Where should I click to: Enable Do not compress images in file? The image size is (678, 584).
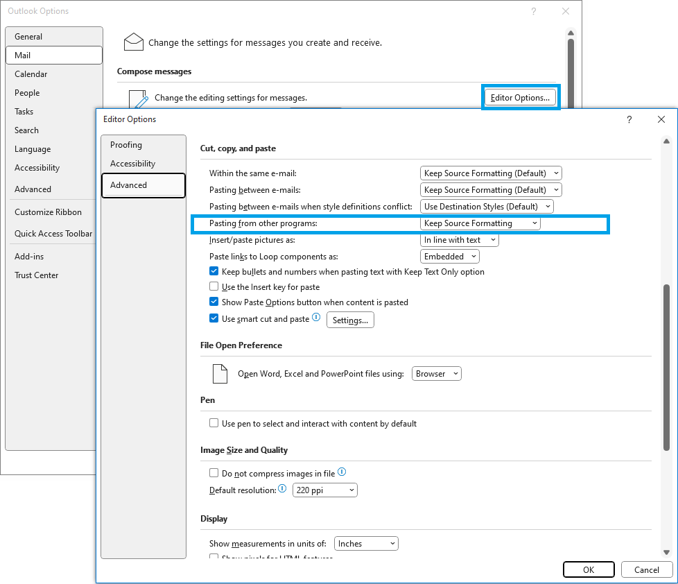[214, 474]
